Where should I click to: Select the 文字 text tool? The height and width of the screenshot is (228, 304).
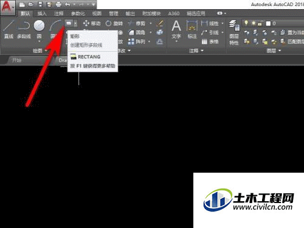pos(176,29)
